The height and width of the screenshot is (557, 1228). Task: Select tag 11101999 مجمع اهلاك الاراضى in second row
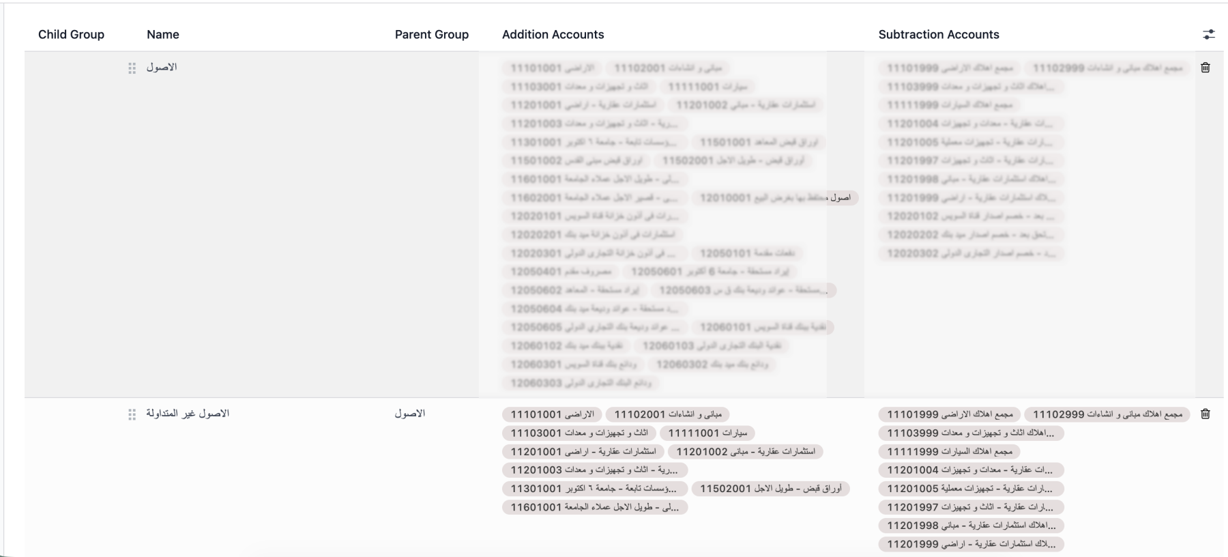(950, 414)
